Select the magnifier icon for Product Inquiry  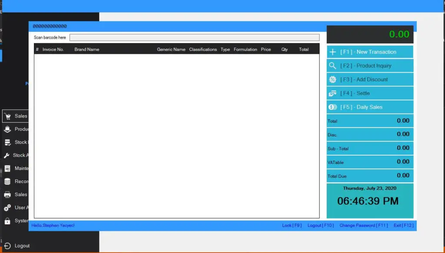pyautogui.click(x=332, y=66)
